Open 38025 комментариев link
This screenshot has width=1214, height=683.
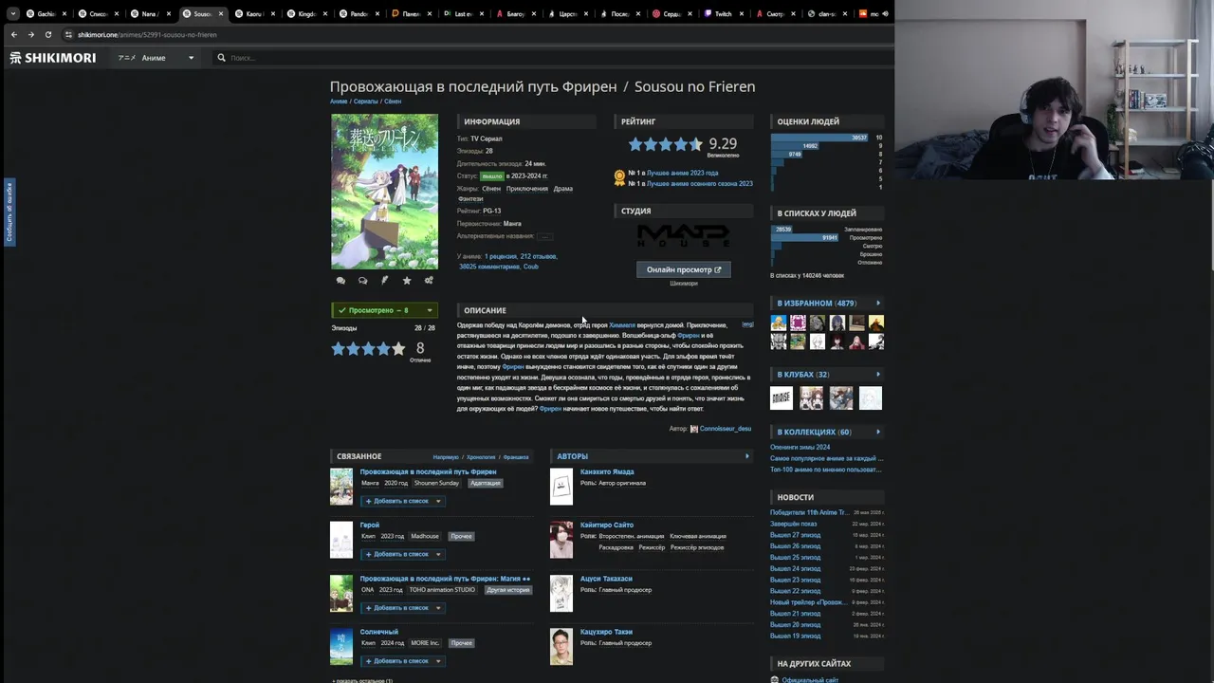[489, 267]
